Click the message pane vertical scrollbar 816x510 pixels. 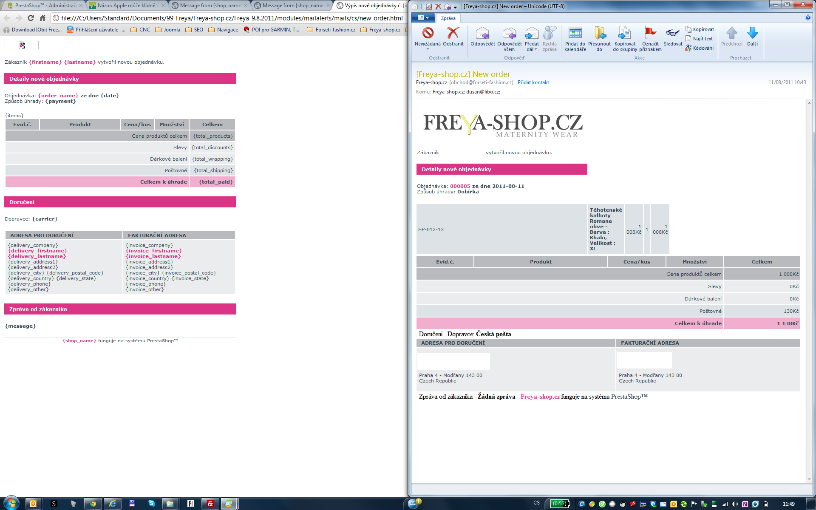coord(809,289)
